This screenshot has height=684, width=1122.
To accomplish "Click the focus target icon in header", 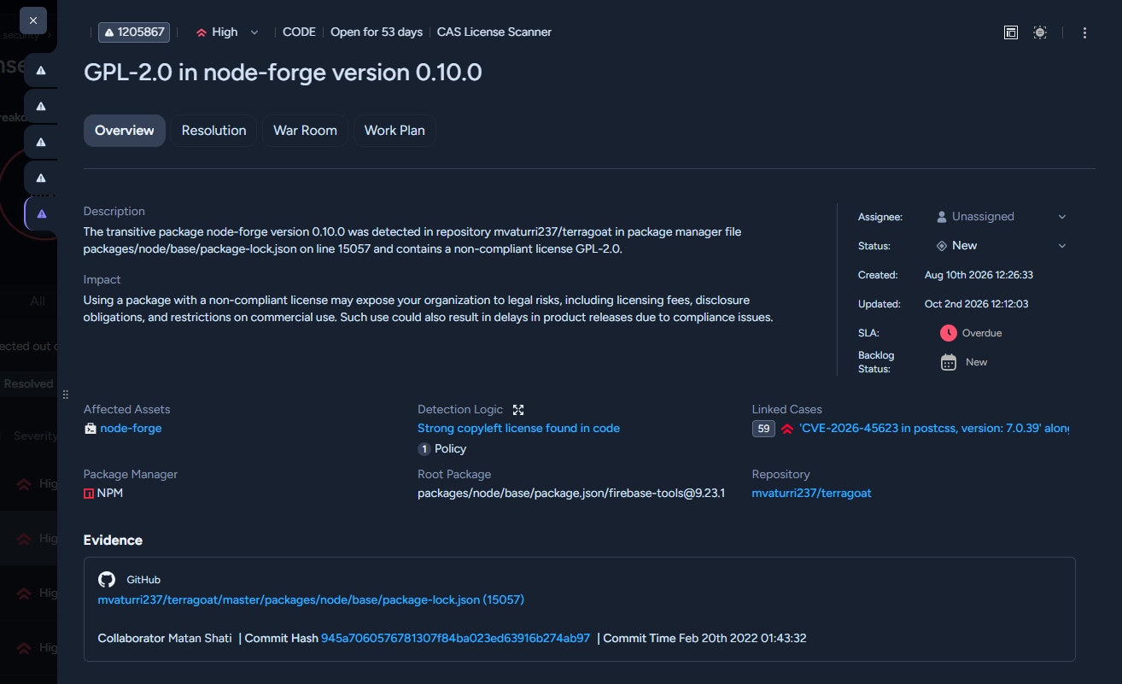I will tap(1039, 32).
